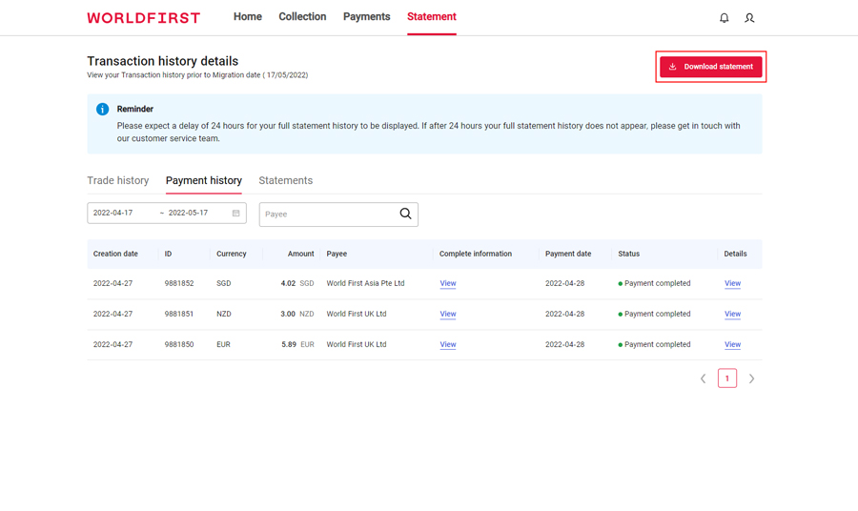Click amount 4.02 SGD
The width and height of the screenshot is (858, 511).
(297, 283)
